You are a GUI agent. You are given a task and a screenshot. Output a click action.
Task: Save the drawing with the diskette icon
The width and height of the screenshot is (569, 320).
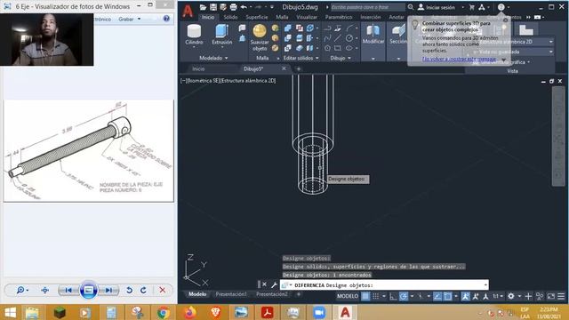pyautogui.click(x=213, y=7)
